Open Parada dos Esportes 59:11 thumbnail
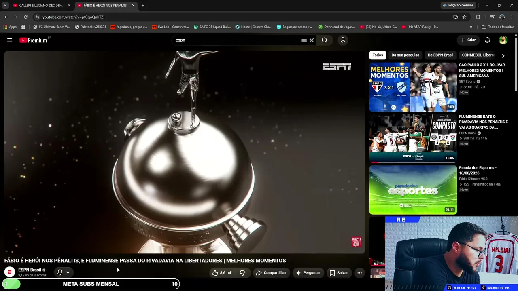The width and height of the screenshot is (518, 291). 413,190
